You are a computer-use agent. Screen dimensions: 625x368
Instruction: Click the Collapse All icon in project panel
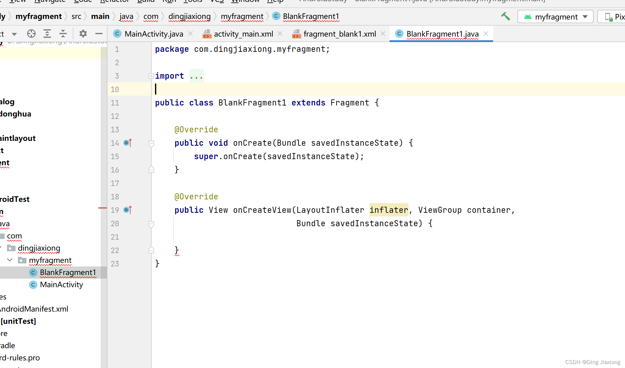(x=63, y=34)
